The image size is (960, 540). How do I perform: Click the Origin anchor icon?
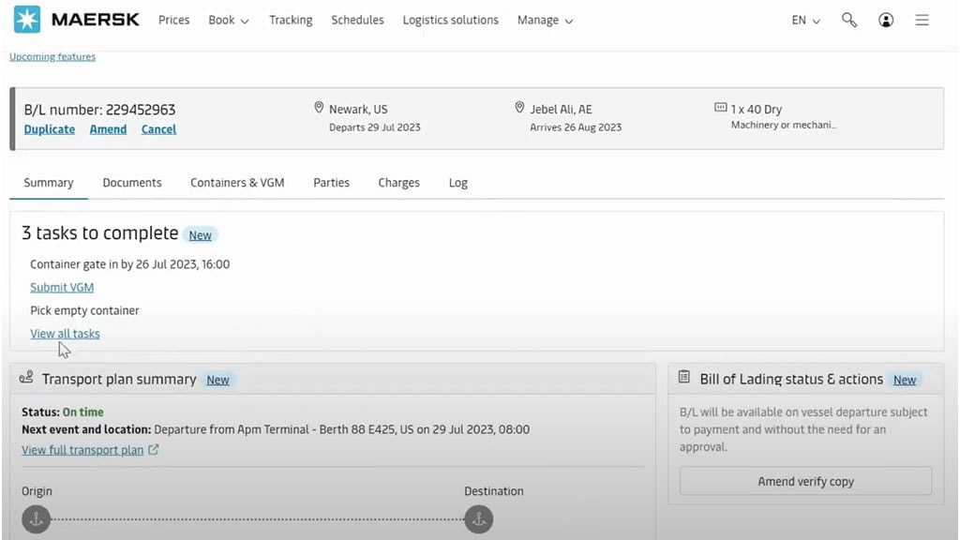[36, 519]
